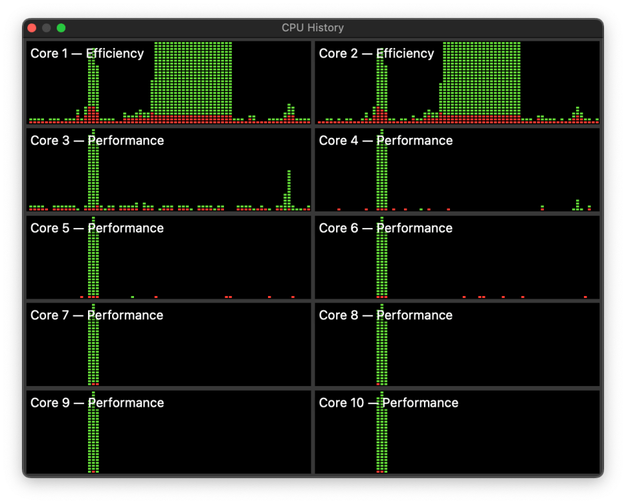626x504 pixels.
Task: Click the Core 10 — Performance label
Action: (x=389, y=403)
